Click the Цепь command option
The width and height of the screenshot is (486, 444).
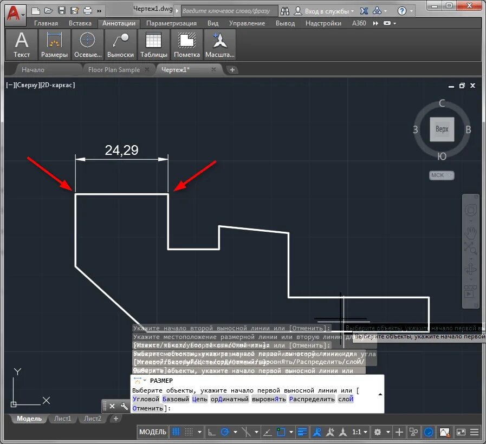click(199, 399)
